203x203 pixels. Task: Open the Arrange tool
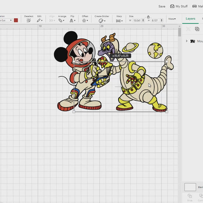pyautogui.click(x=60, y=20)
